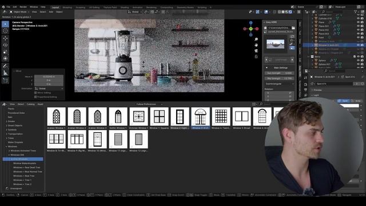
Task: Open folder browse icon in Easy HDRI
Action: point(293,28)
